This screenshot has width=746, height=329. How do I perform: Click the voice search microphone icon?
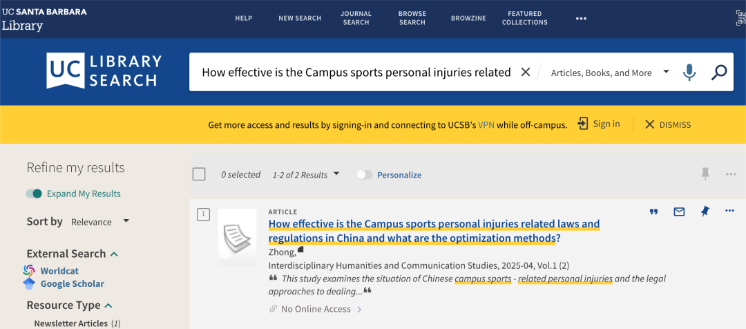(689, 73)
